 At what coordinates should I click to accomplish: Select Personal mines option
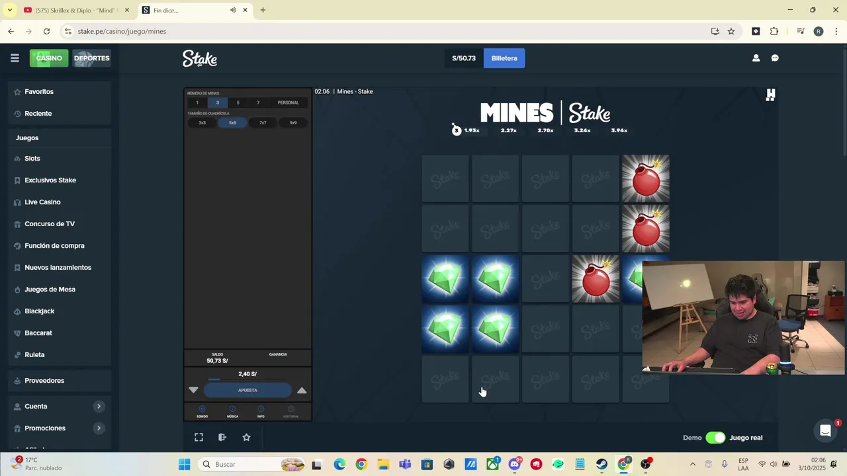[289, 102]
